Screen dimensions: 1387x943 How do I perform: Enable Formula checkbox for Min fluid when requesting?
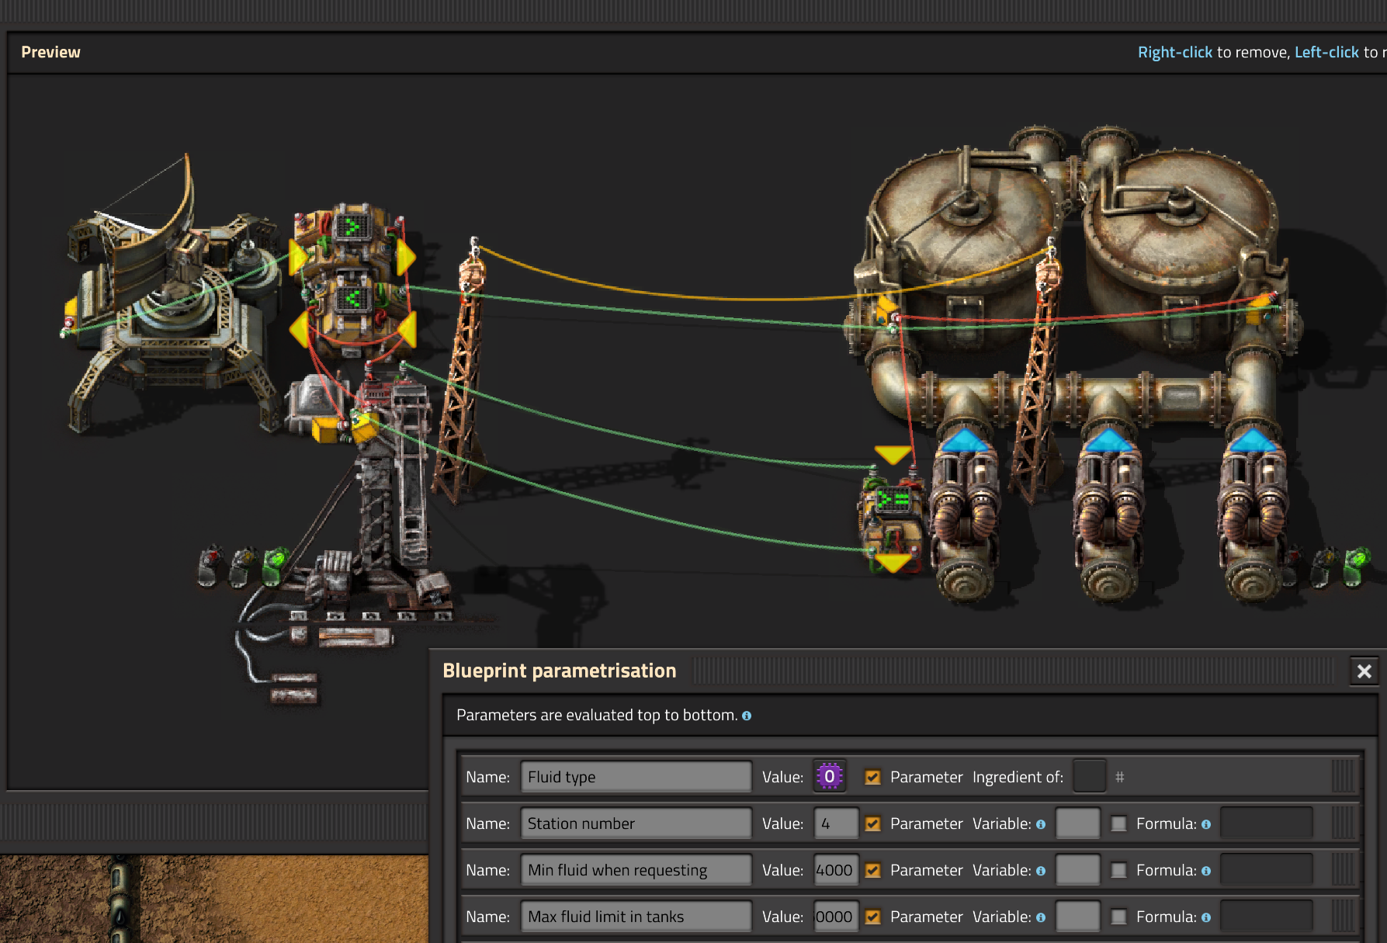pyautogui.click(x=1118, y=870)
